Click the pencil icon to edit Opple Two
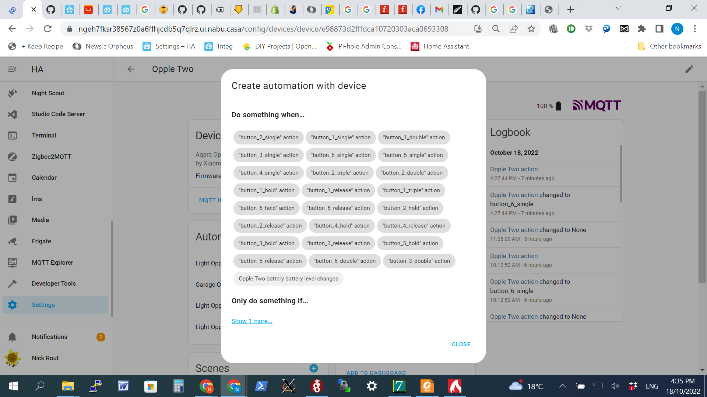This screenshot has height=397, width=707. tap(689, 69)
